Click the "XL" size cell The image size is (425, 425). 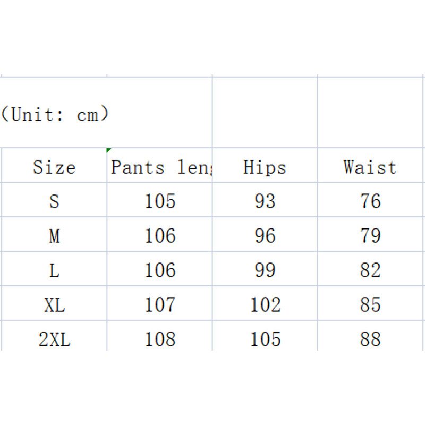point(54,305)
